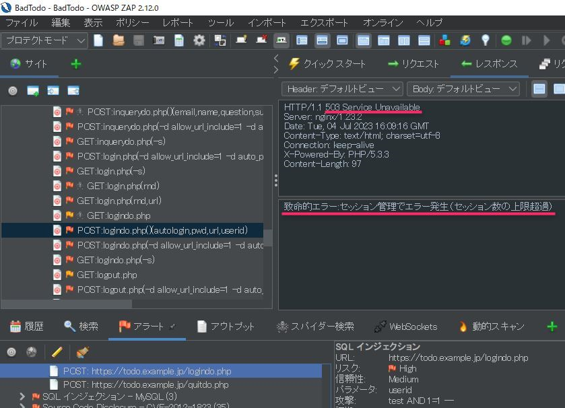This screenshot has height=408, width=565.
Task: Open the Edit menu (編集)
Action: pos(61,23)
